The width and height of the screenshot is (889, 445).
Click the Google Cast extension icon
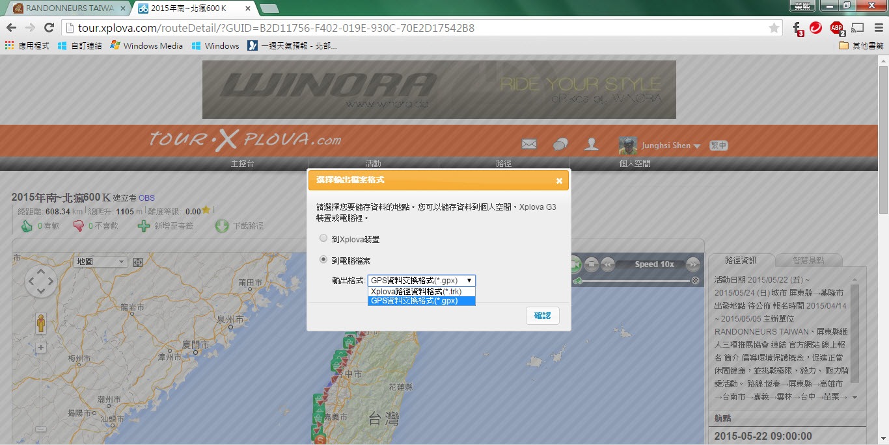click(x=858, y=28)
